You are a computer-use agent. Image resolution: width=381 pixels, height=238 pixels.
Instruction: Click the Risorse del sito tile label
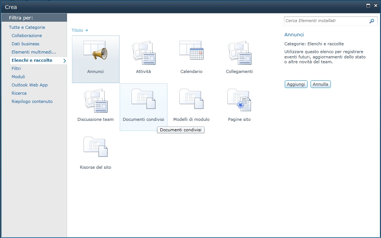pyautogui.click(x=96, y=167)
